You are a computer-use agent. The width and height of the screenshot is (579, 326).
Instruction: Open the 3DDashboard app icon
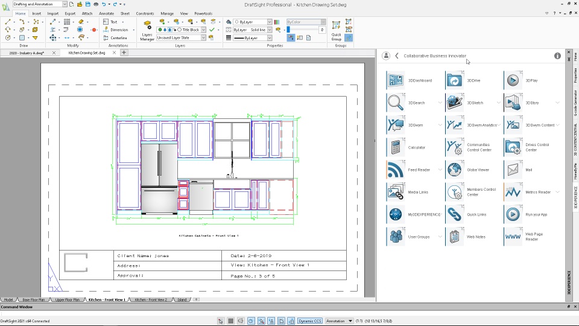click(395, 80)
